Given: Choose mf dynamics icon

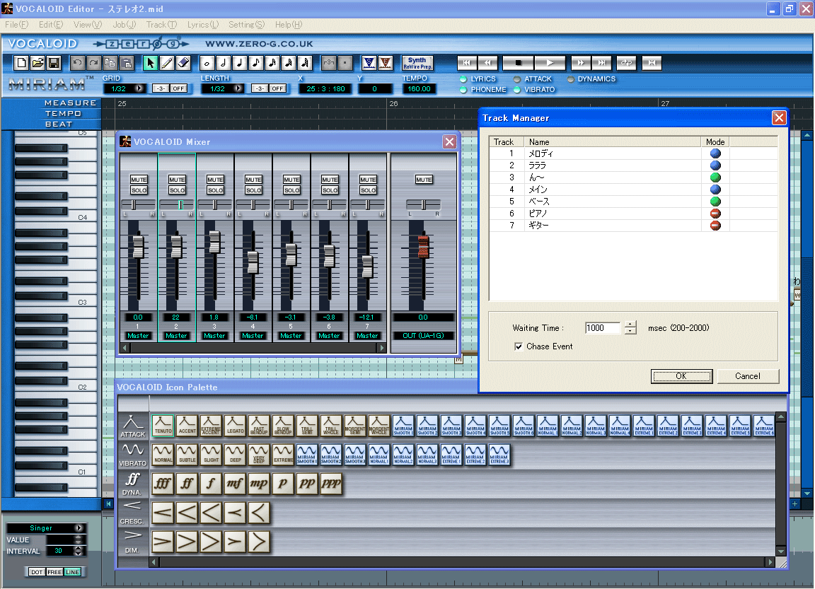Looking at the screenshot, I should (x=235, y=484).
